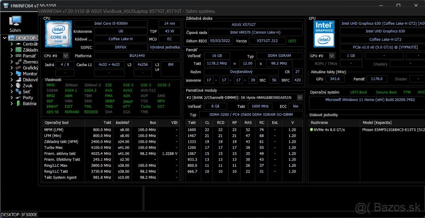Collapse the DESKTOP root tree node
425x218 pixels.
(4, 38)
